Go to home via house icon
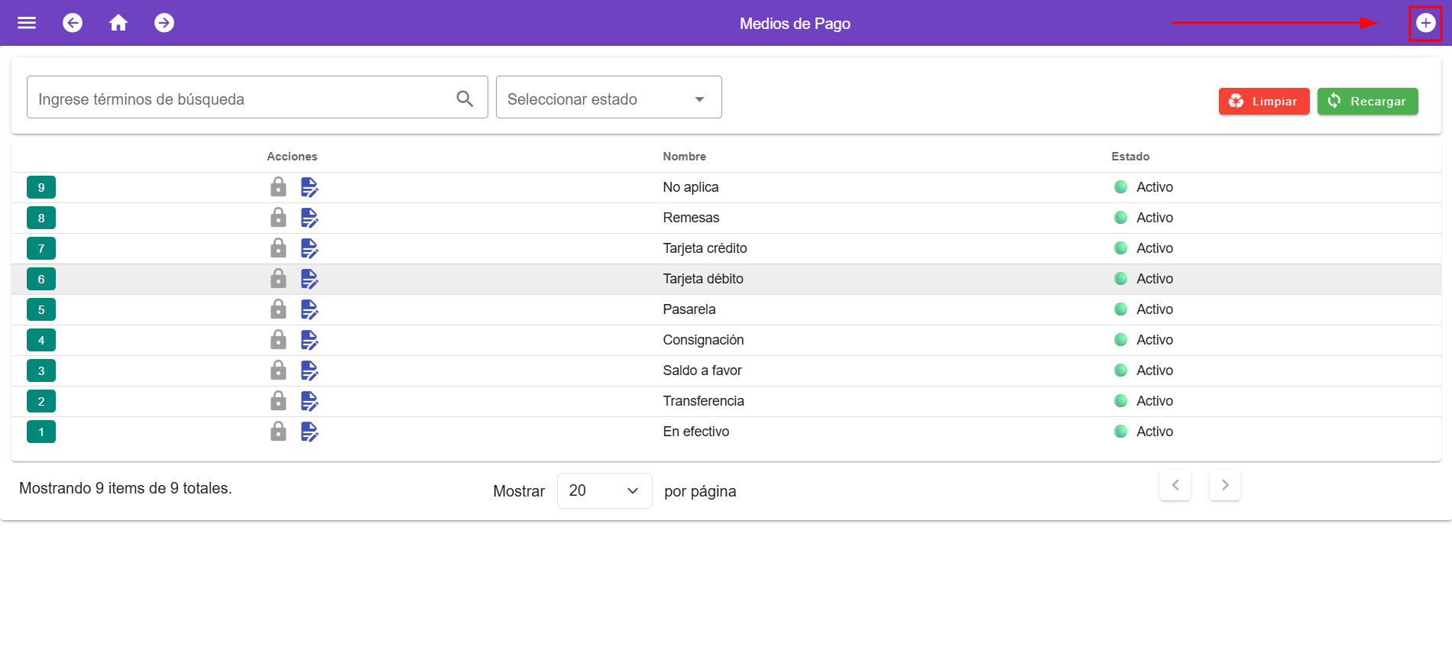Viewport: 1452px width, 660px height. 118,23
